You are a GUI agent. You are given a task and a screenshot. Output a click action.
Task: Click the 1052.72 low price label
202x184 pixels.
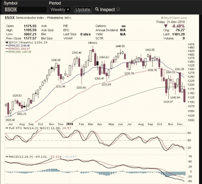(x=22, y=114)
